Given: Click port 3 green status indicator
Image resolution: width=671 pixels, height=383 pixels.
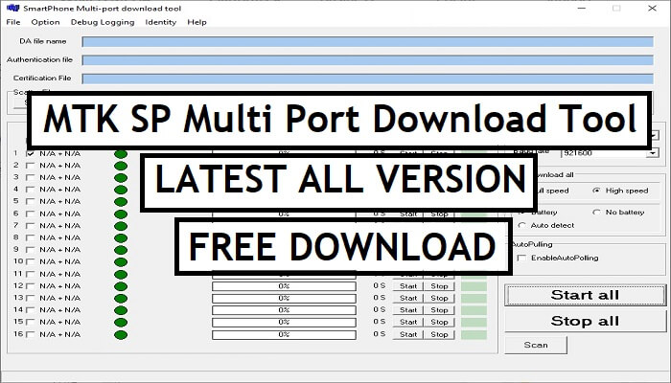Looking at the screenshot, I should [x=121, y=178].
